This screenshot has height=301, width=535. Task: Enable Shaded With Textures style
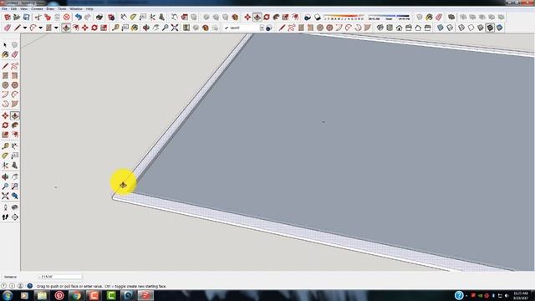[x=491, y=28]
